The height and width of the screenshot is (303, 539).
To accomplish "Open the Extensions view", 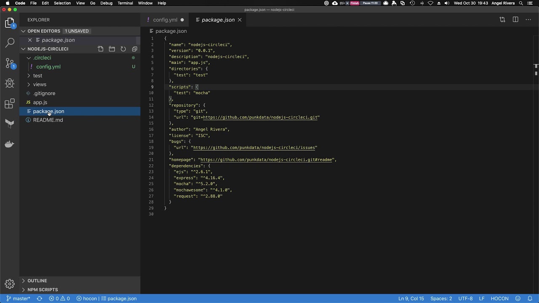I will [x=10, y=104].
